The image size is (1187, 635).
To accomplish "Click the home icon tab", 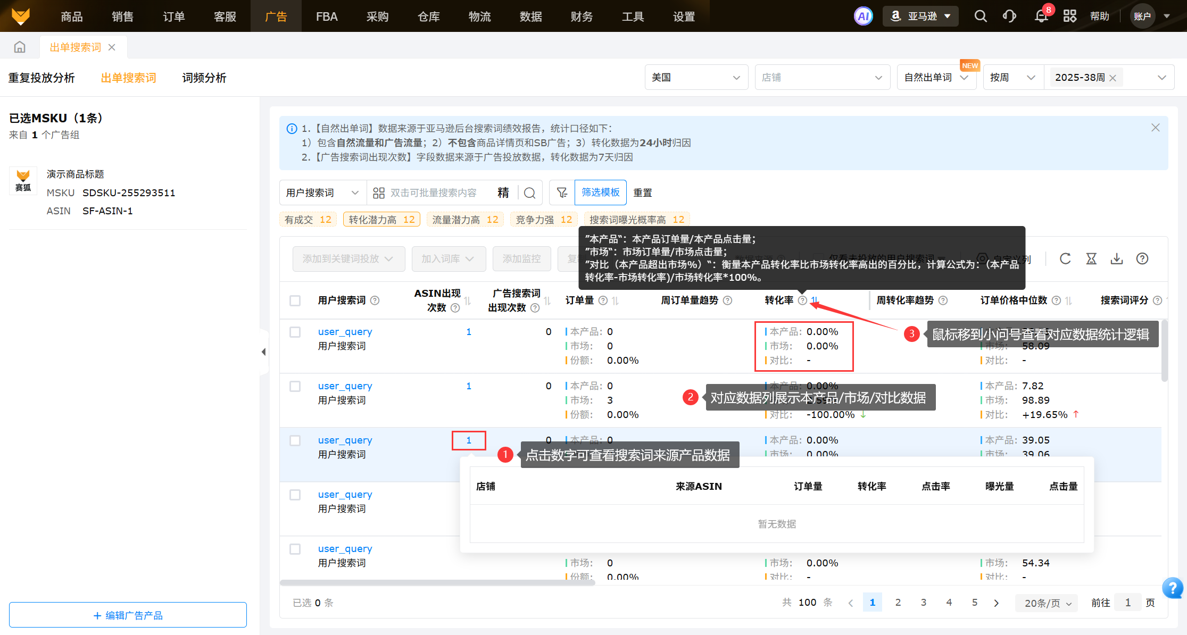I will [x=20, y=47].
